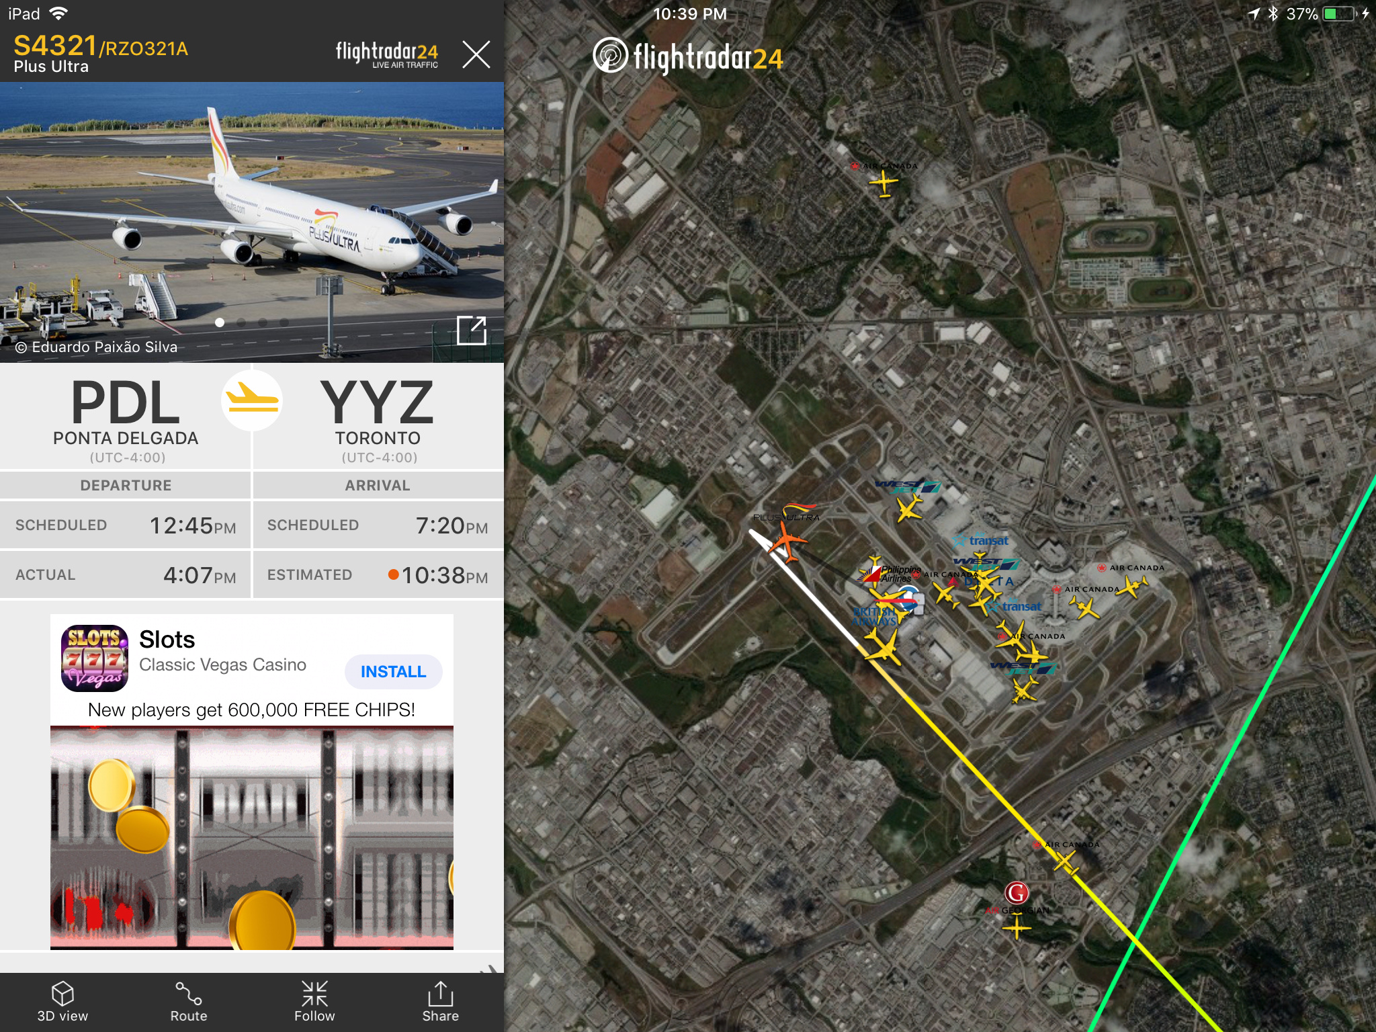Open the Slots ad banner image
Image resolution: width=1376 pixels, height=1032 pixels.
[x=252, y=837]
